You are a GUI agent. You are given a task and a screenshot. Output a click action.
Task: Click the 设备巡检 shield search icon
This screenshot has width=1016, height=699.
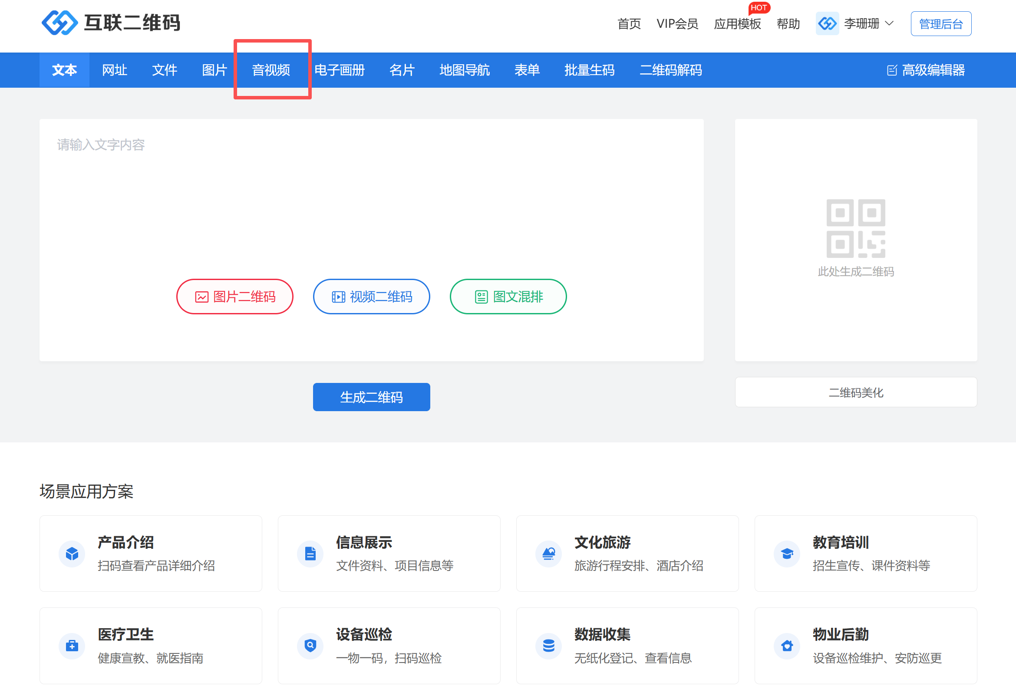[310, 646]
